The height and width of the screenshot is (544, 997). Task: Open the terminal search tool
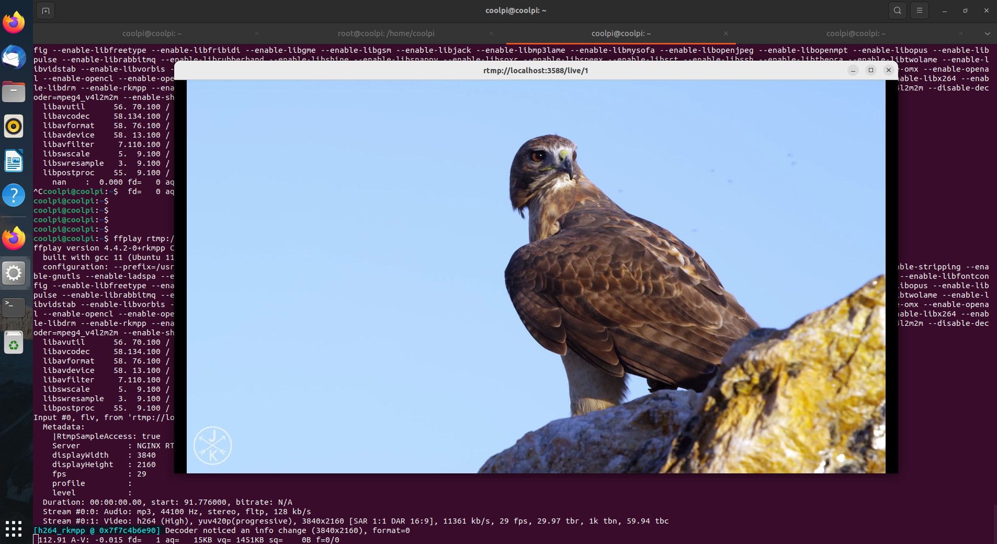coord(897,10)
